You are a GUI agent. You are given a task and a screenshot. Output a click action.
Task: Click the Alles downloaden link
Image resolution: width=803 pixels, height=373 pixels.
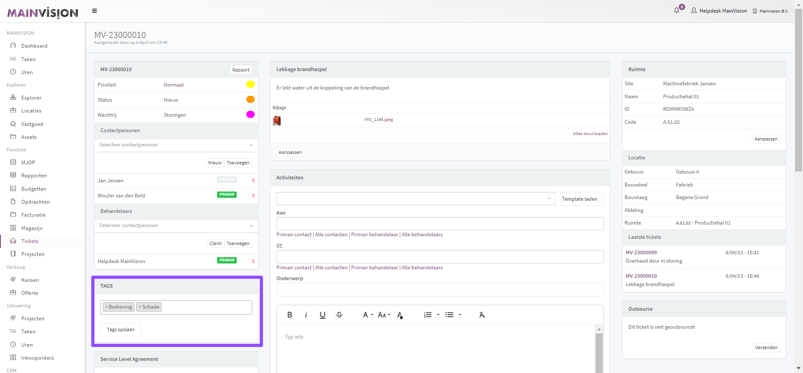tap(590, 134)
